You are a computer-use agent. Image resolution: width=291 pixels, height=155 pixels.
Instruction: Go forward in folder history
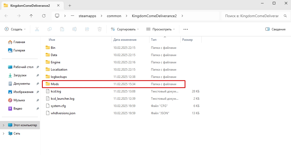pos(19,16)
